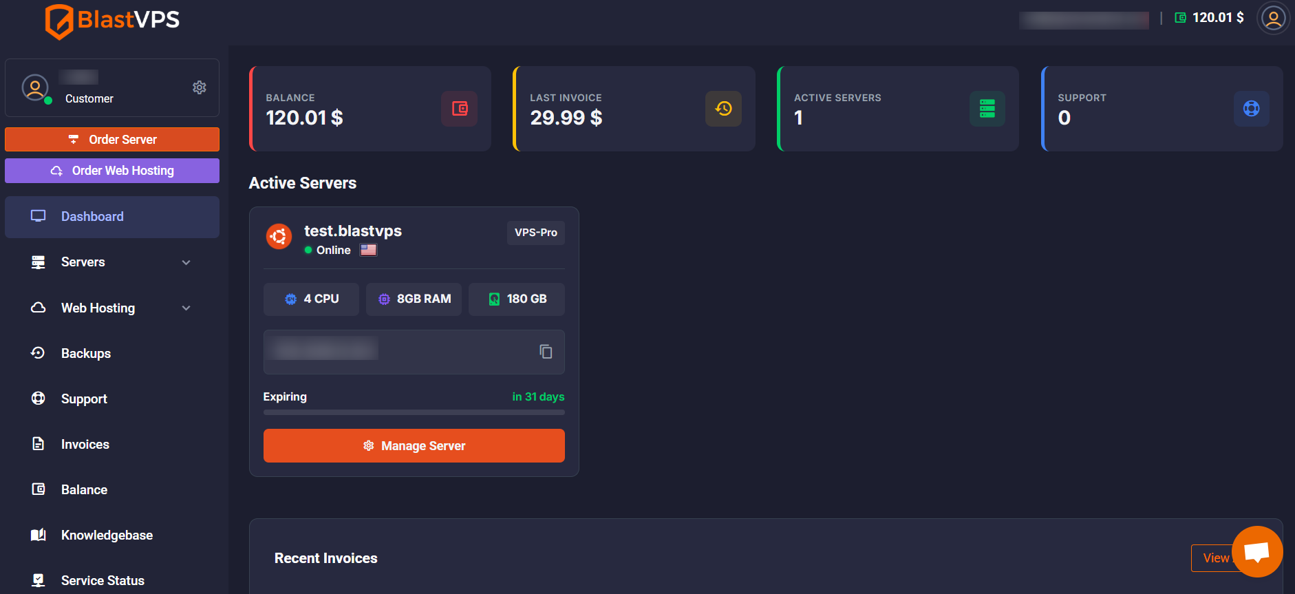Click the test.blastvps server name

(x=353, y=231)
